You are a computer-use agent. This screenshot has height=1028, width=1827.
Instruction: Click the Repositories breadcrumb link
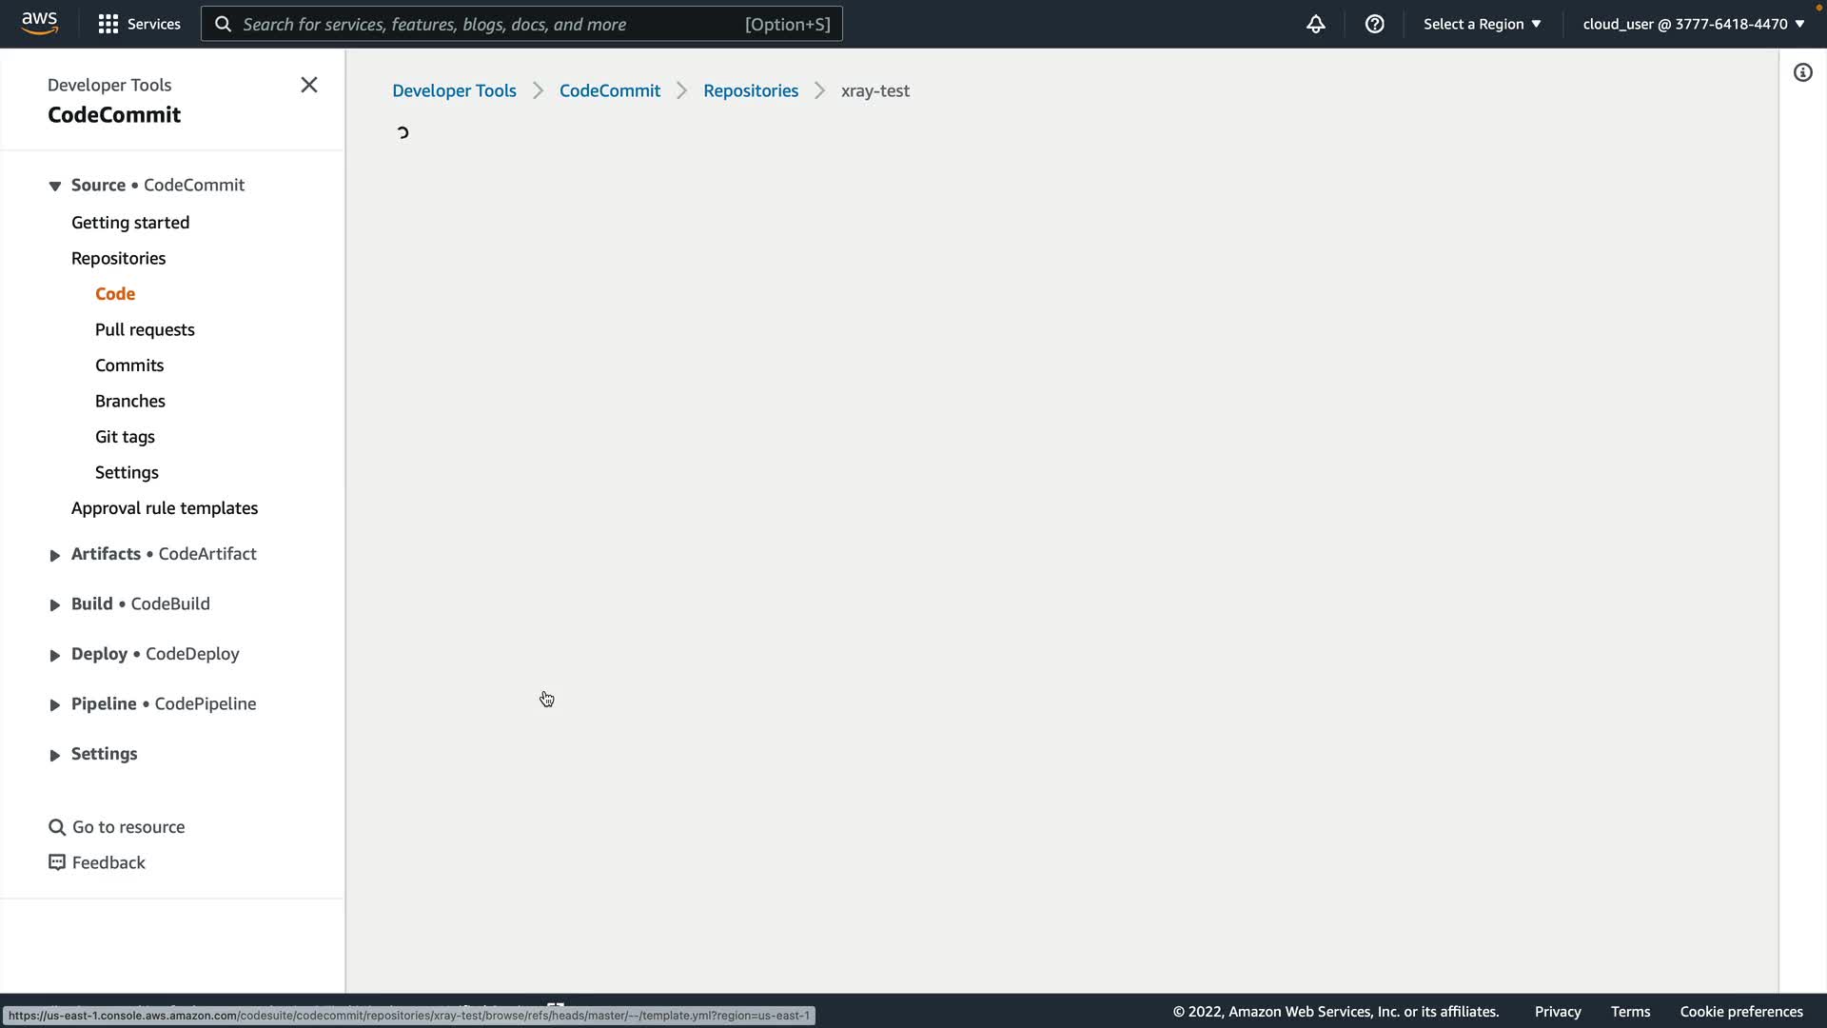click(750, 90)
